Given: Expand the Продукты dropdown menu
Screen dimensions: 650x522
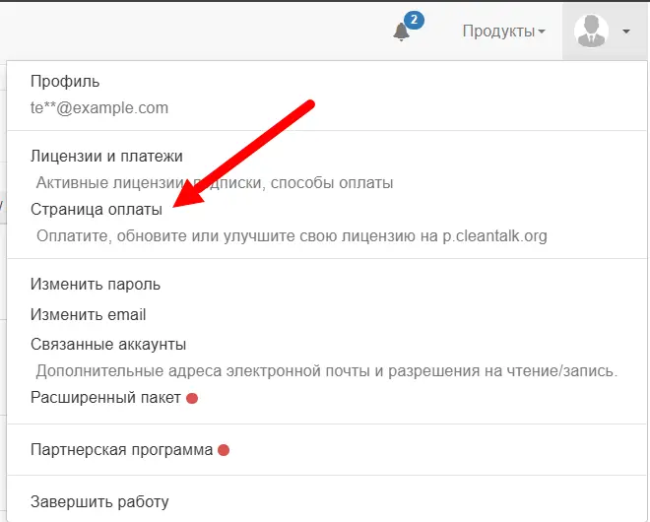Looking at the screenshot, I should (x=503, y=32).
